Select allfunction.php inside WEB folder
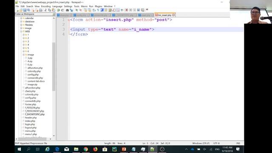 pos(35,68)
